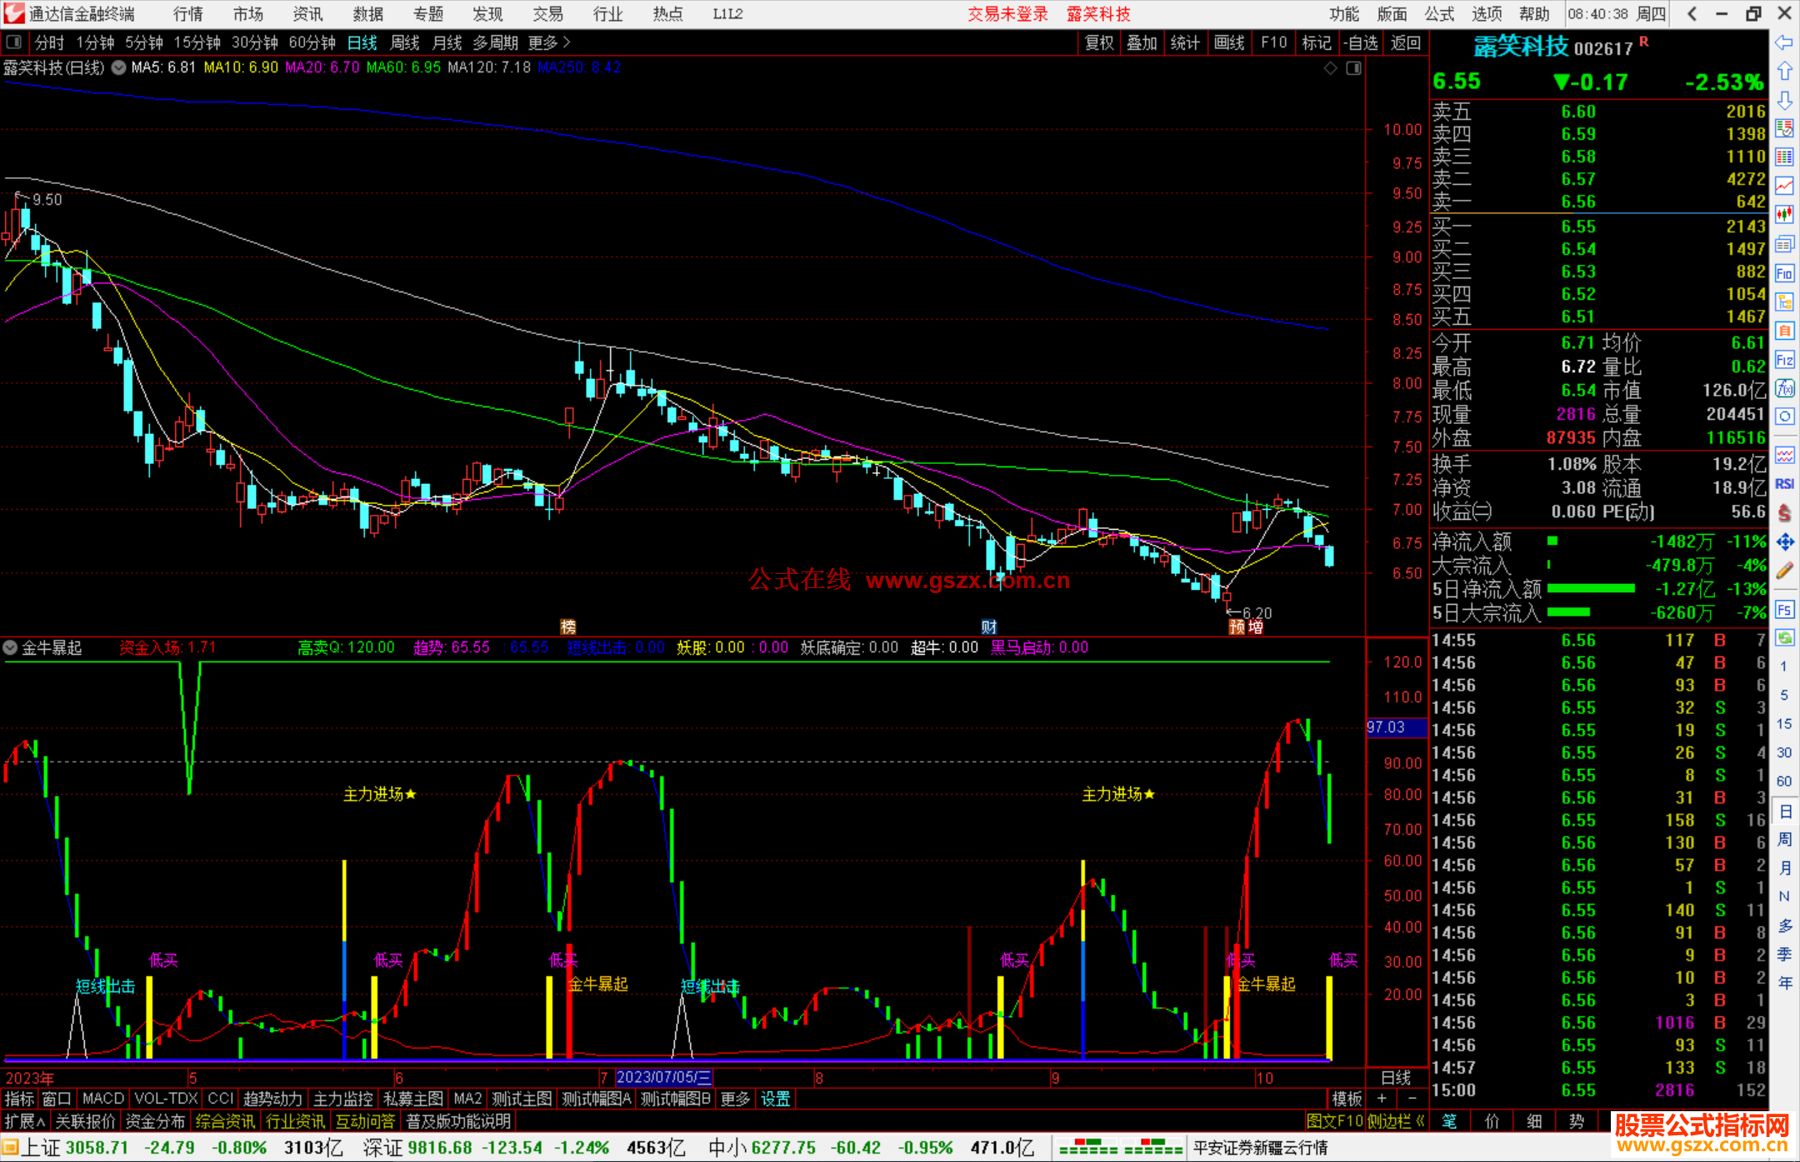Switch to the 周线 weekly period tab
The height and width of the screenshot is (1162, 1800).
[405, 42]
